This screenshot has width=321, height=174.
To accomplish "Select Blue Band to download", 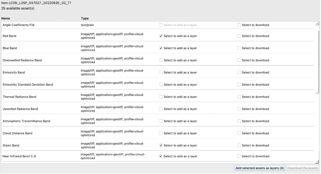I will [239, 48].
